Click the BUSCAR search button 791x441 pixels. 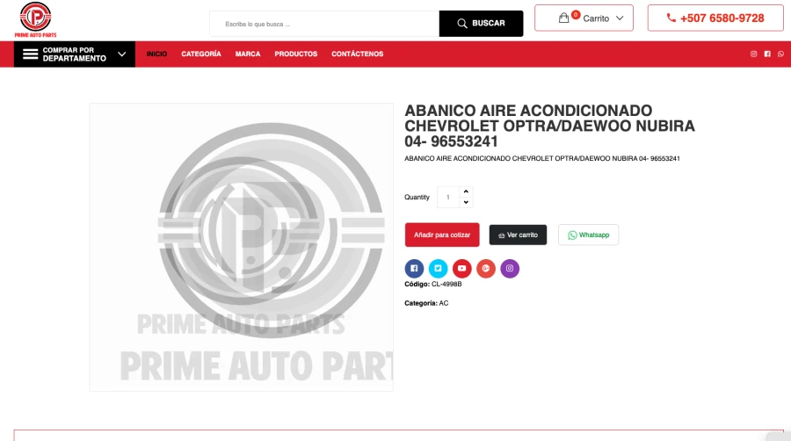pos(482,24)
